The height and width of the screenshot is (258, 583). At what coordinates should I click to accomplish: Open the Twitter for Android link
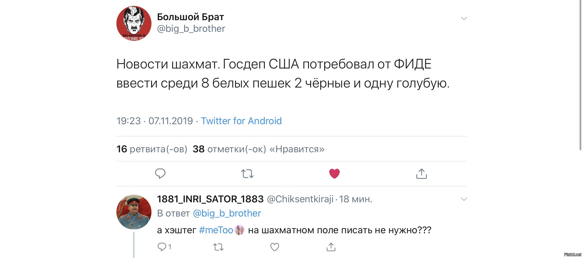point(241,121)
